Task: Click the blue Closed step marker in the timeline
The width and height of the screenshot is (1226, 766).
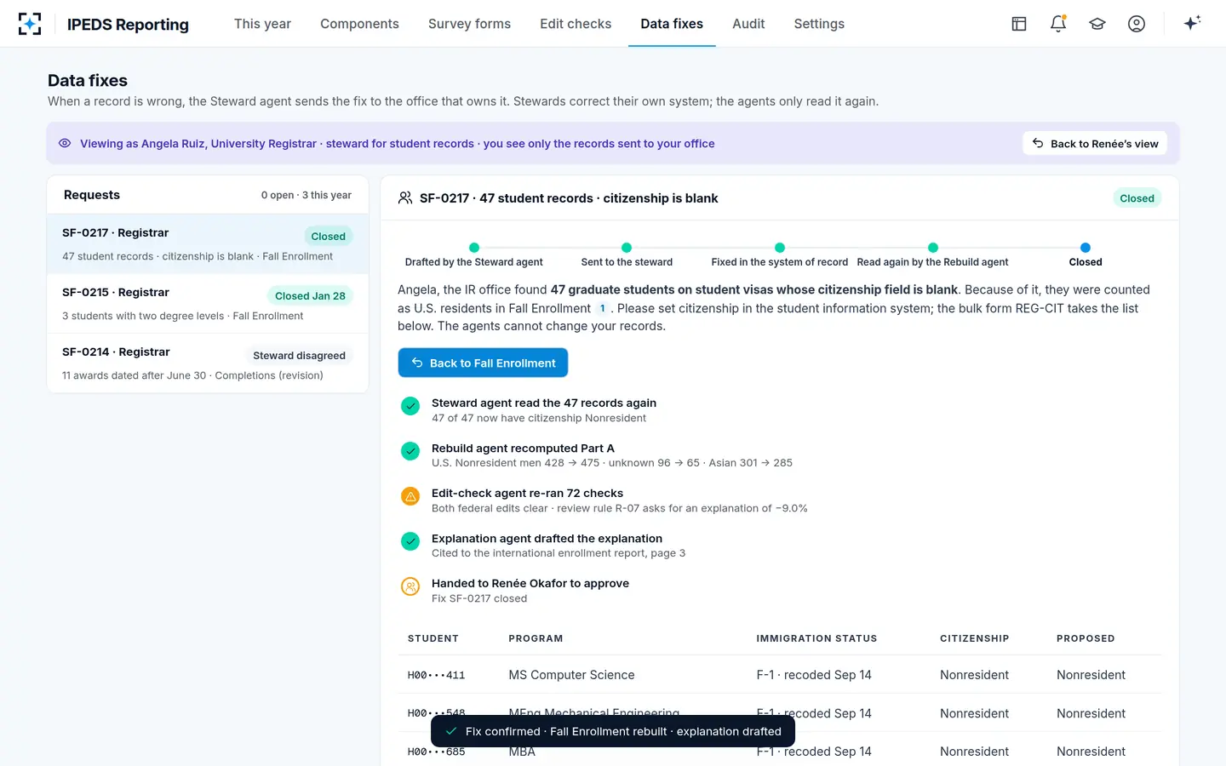Action: click(1086, 248)
